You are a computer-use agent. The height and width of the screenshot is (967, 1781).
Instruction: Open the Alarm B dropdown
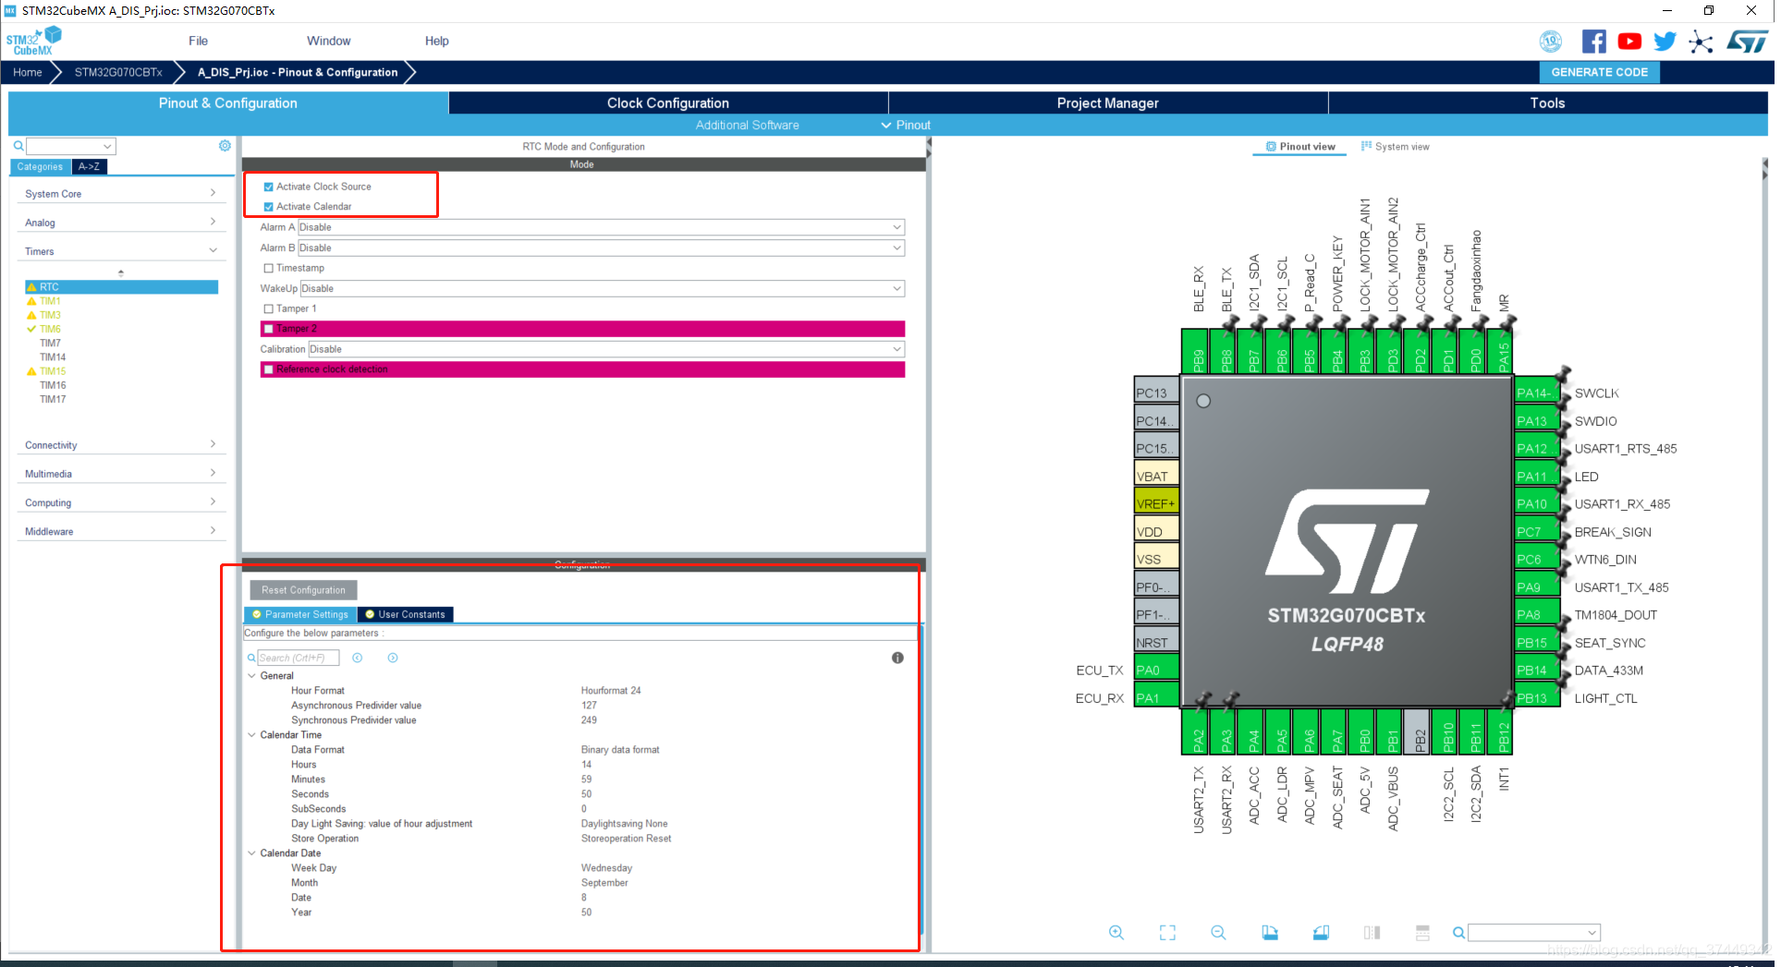pyautogui.click(x=601, y=248)
